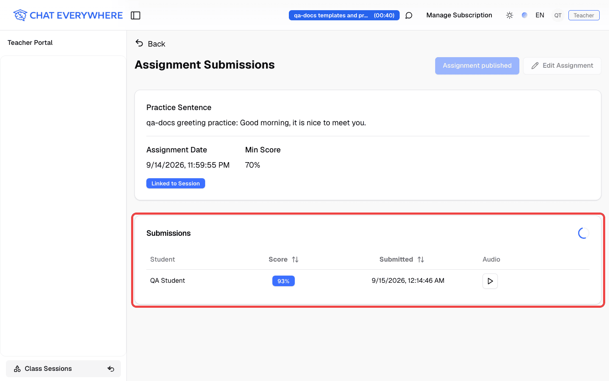Click the Linked to Session badge

click(x=176, y=183)
